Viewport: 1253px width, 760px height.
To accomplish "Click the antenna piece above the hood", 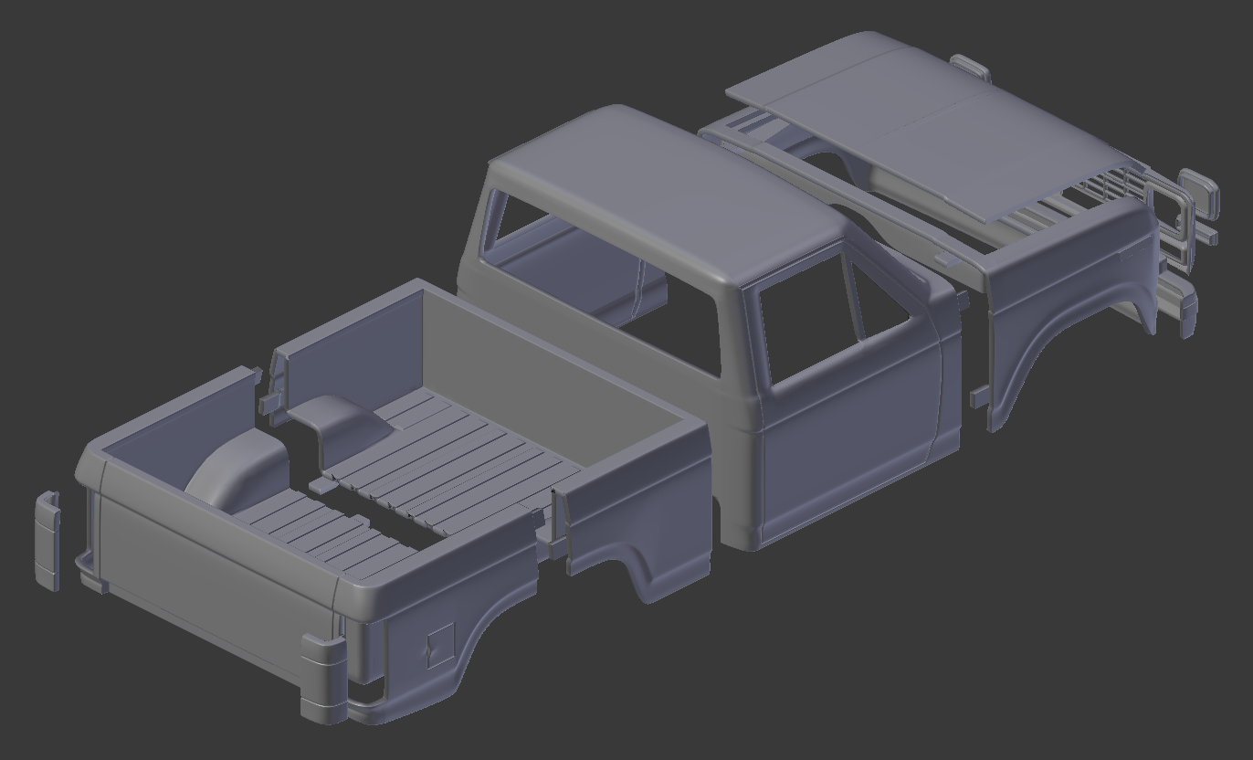I will (x=970, y=66).
